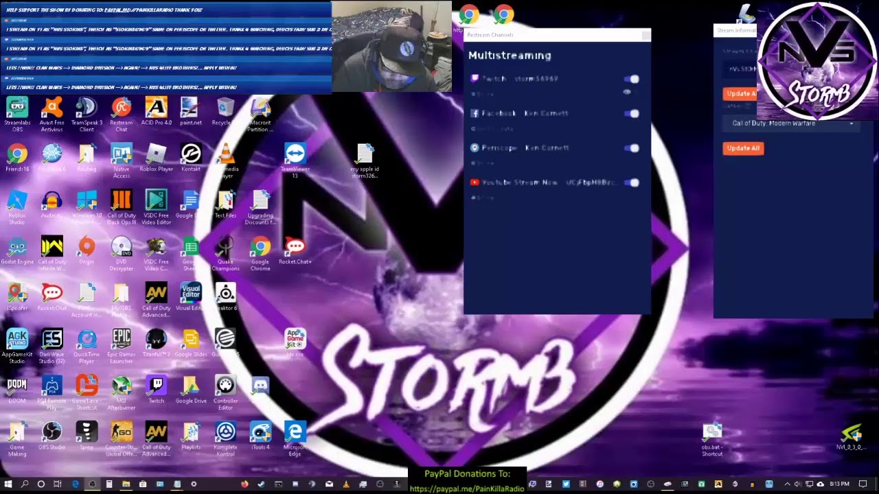Open the paint.net desktop icon
Screen dimensions: 879x494
[x=190, y=113]
